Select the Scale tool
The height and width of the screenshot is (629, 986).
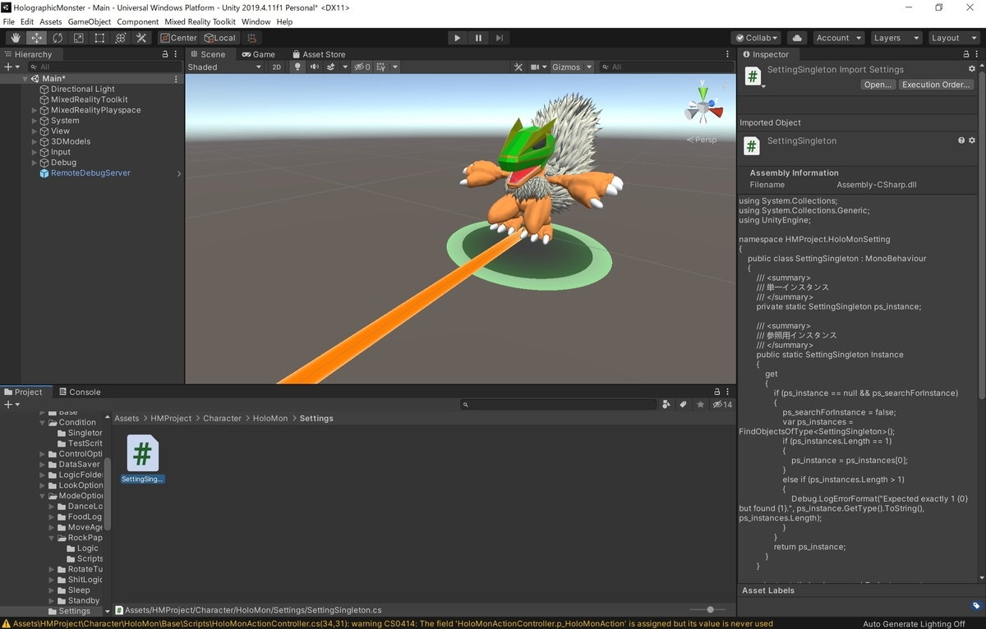point(78,38)
